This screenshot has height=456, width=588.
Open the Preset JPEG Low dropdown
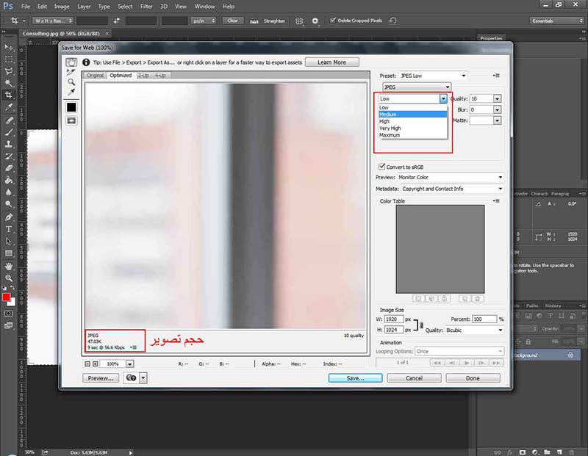(433, 76)
